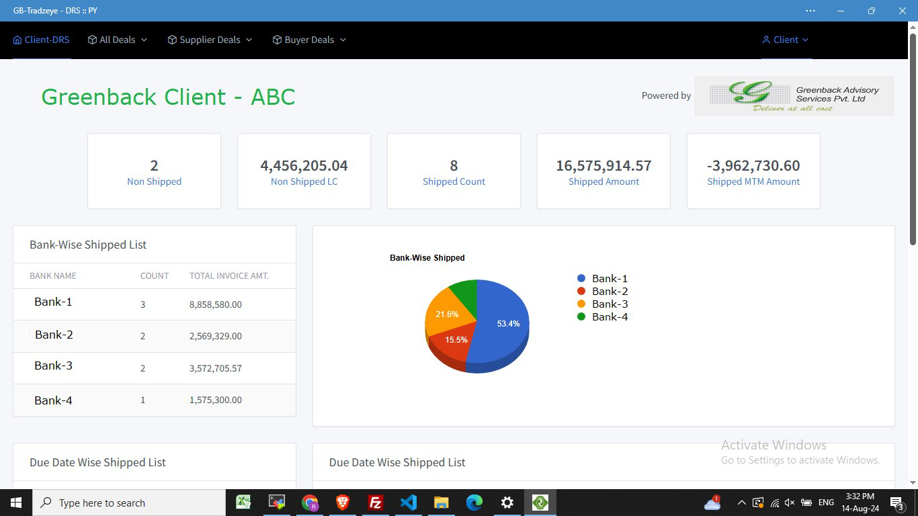
Task: Click the amount 1,575,300.00
Action: click(x=216, y=400)
